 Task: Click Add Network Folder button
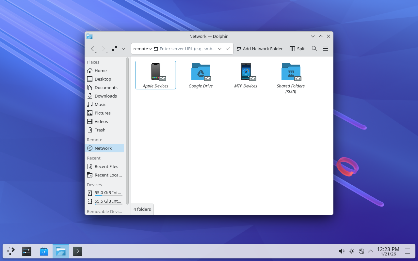pos(260,49)
